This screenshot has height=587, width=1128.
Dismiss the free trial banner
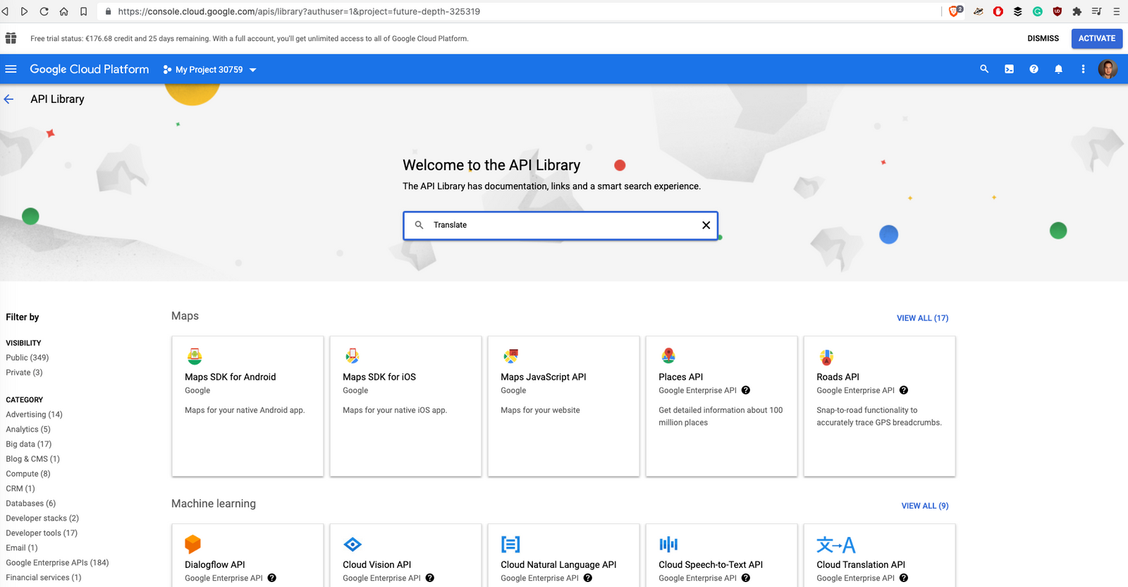[1043, 39]
